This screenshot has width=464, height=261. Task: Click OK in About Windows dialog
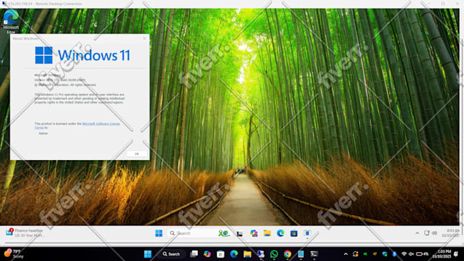pos(136,154)
